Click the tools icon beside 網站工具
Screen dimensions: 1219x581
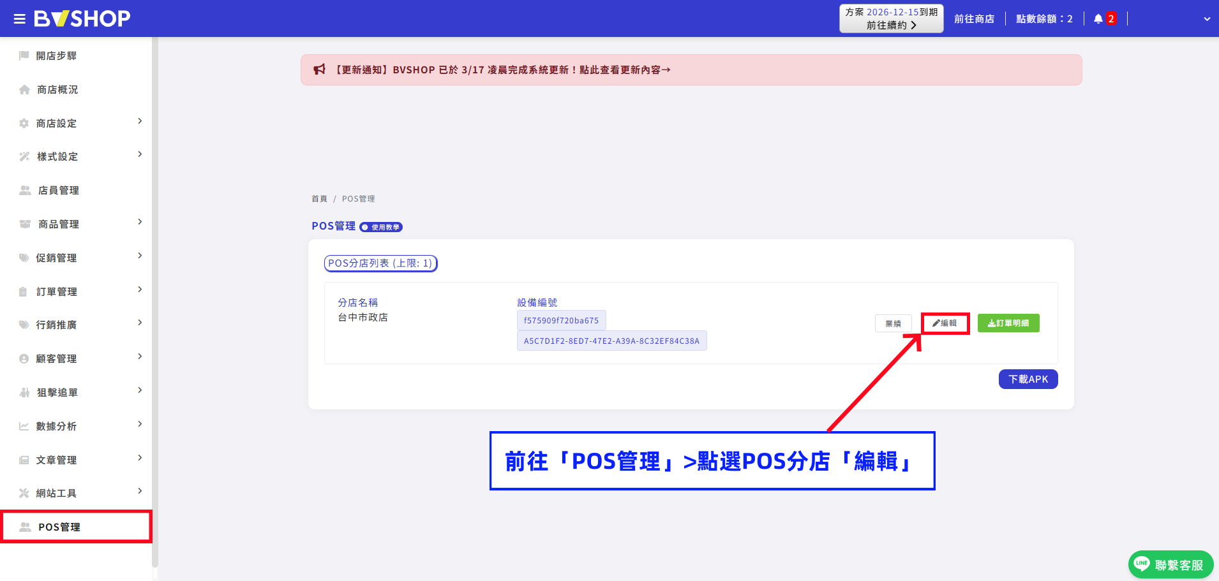coord(24,493)
